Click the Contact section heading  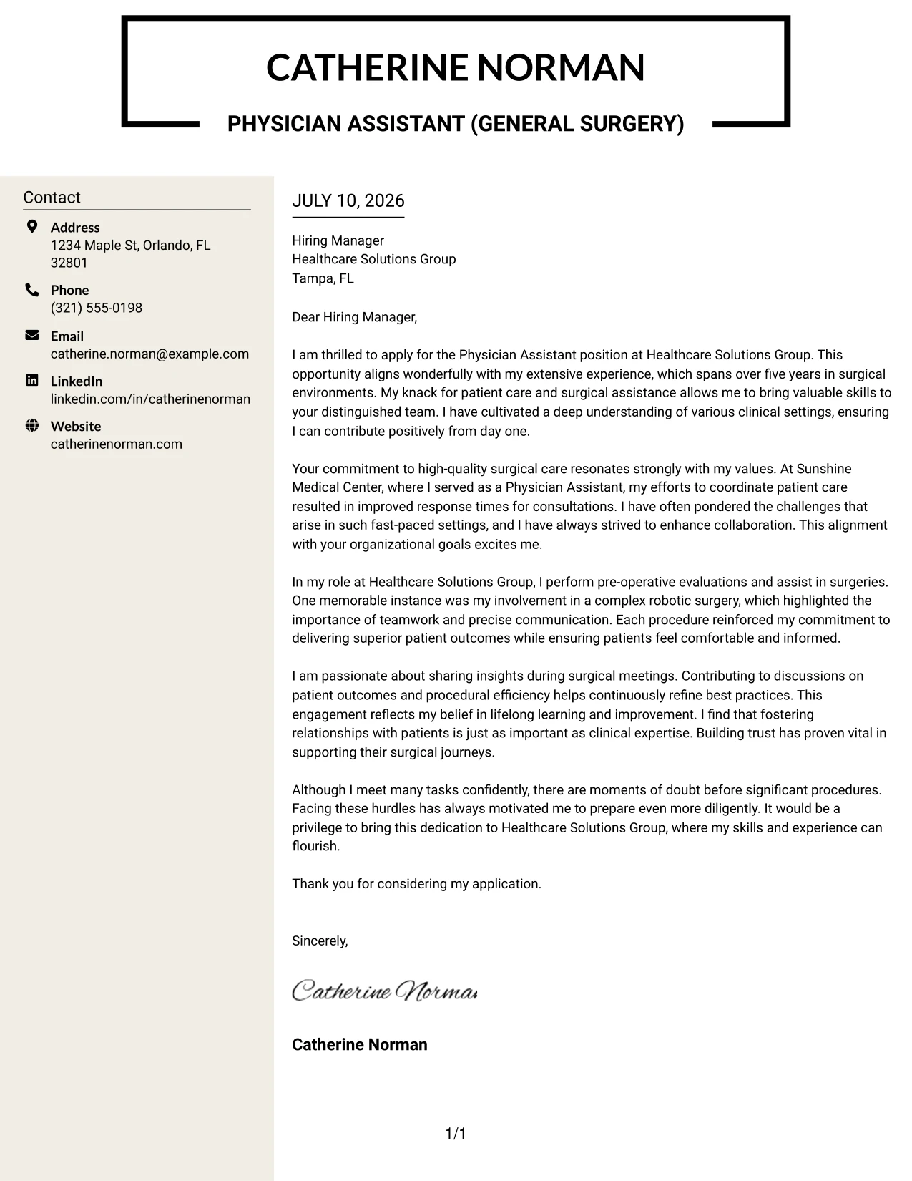(52, 198)
